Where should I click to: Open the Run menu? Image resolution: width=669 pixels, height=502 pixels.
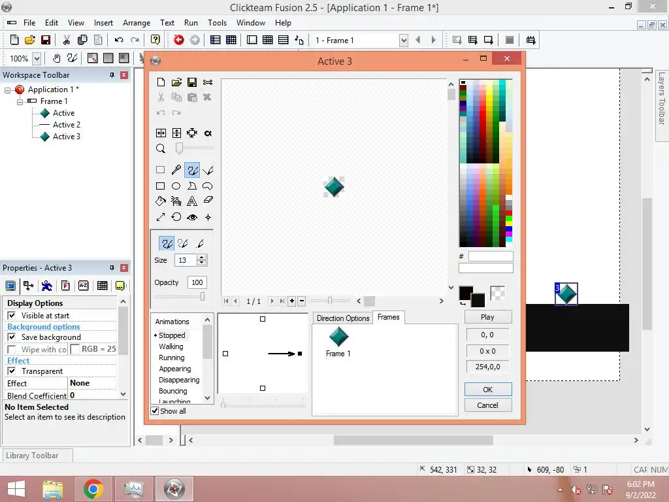tap(191, 23)
